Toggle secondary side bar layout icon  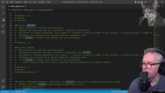click(142, 2)
